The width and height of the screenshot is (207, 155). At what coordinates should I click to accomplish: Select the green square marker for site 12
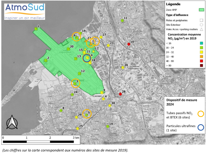[x=79, y=73]
